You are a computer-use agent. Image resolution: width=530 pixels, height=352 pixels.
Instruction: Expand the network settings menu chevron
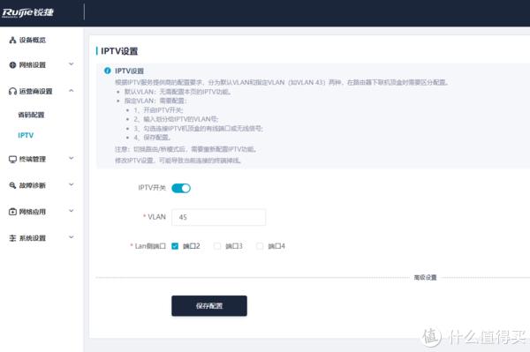point(72,64)
